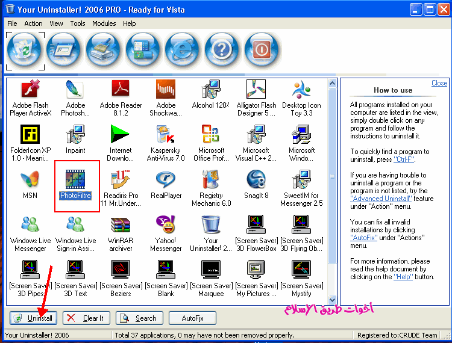Select 3D Pipes screen saver

(x=30, y=279)
